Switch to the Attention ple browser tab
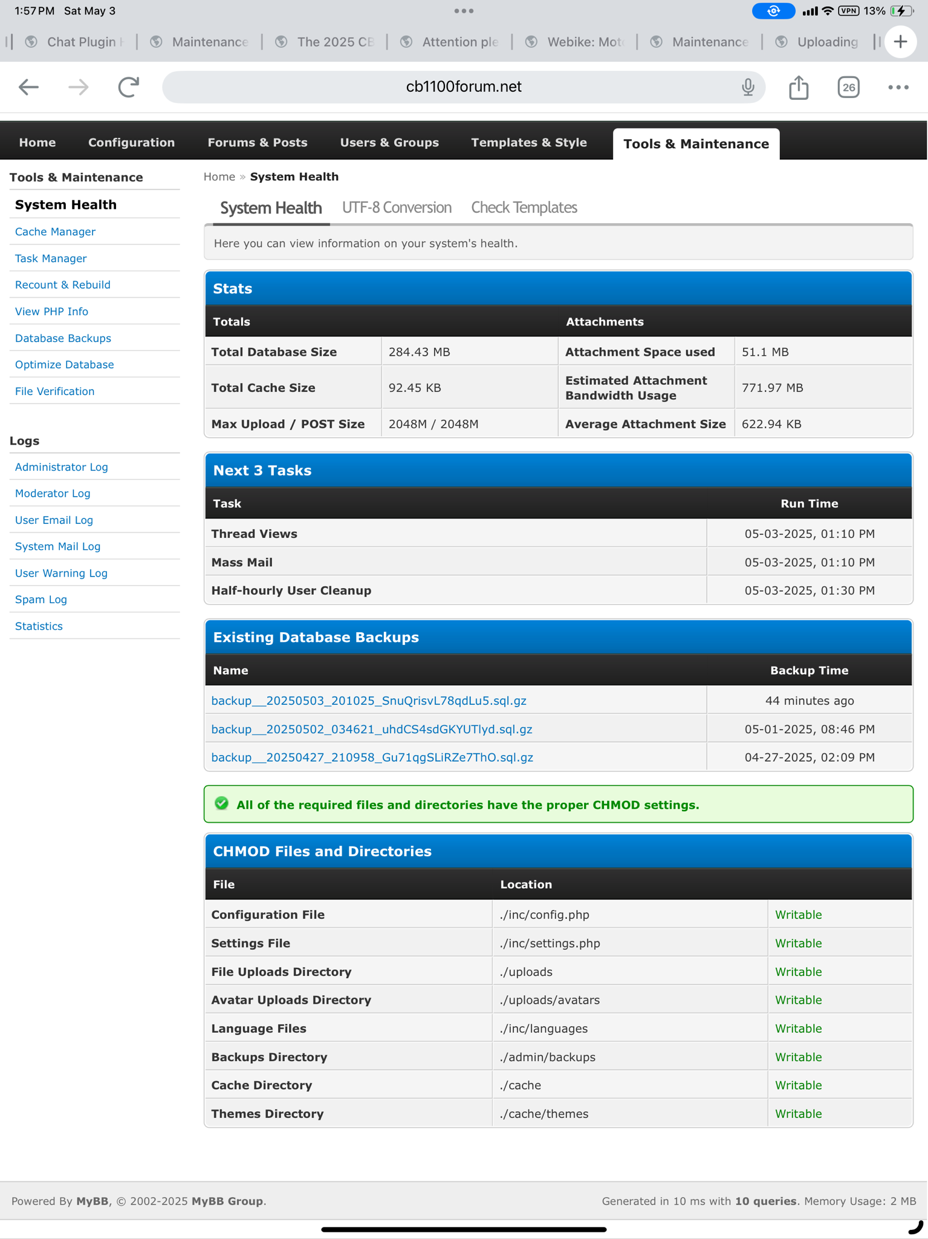 click(450, 42)
